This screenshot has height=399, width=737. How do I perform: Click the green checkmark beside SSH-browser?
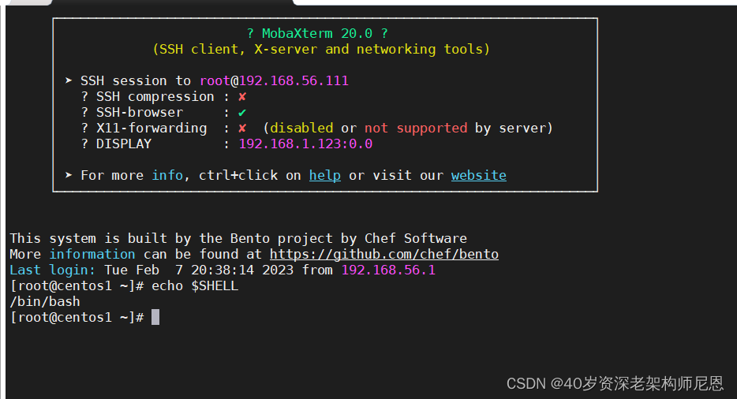tap(242, 113)
